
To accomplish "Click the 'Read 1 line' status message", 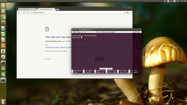I will (x=106, y=69).
